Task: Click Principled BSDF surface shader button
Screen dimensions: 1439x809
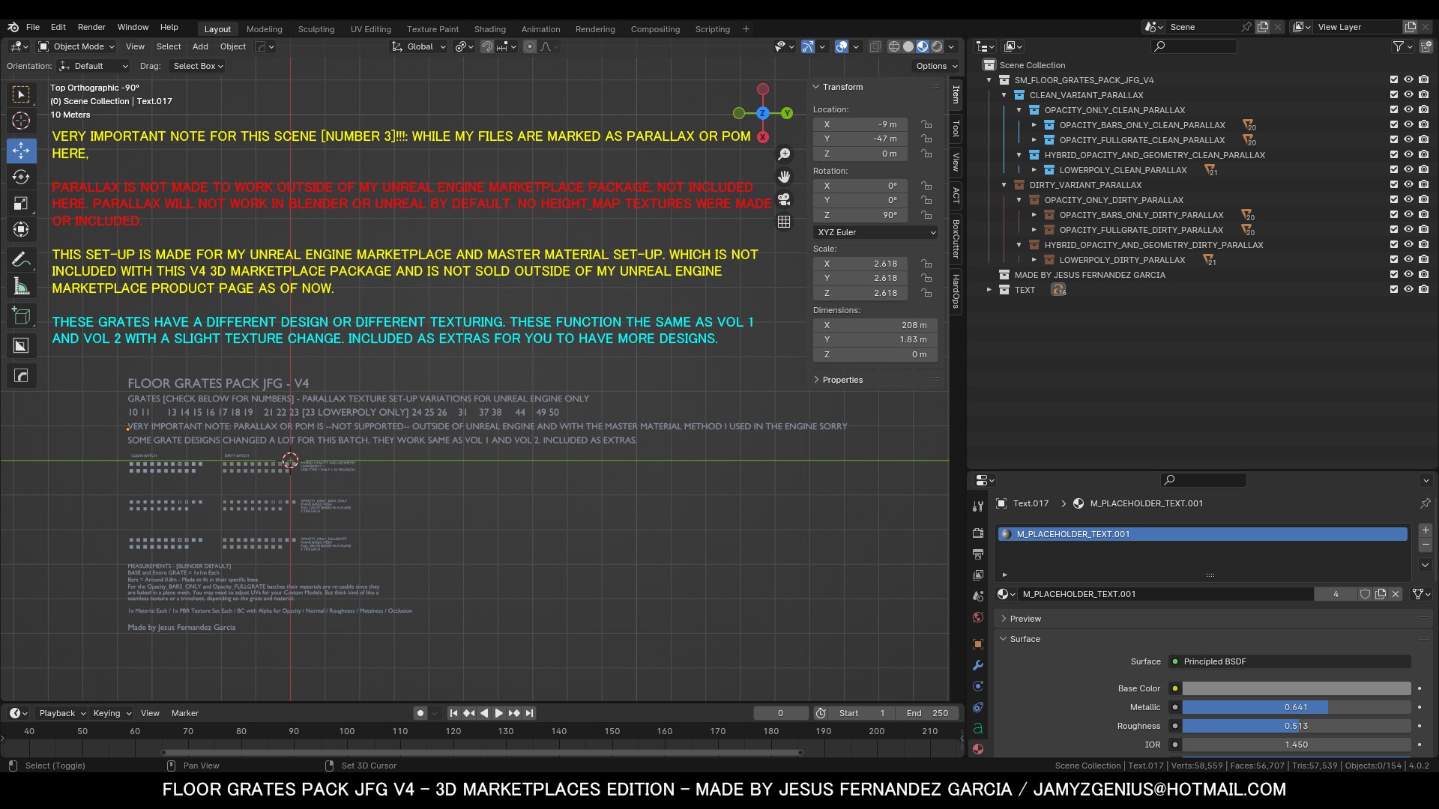Action: pyautogui.click(x=1290, y=661)
